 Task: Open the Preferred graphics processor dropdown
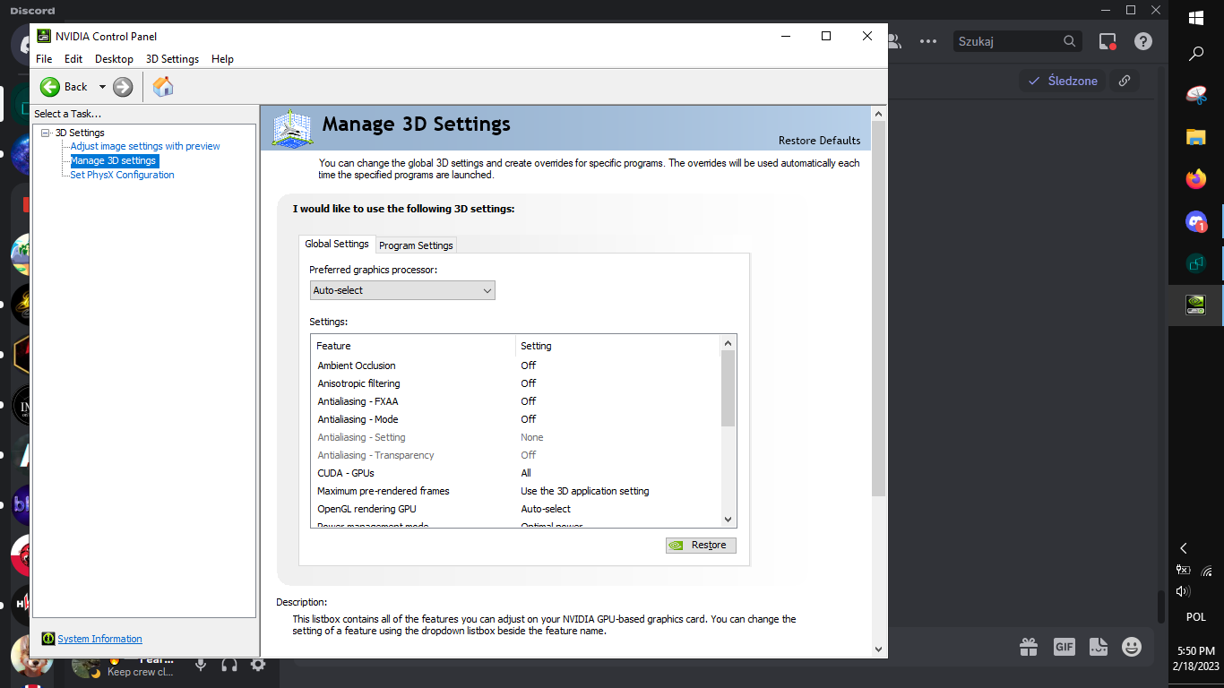click(x=401, y=290)
